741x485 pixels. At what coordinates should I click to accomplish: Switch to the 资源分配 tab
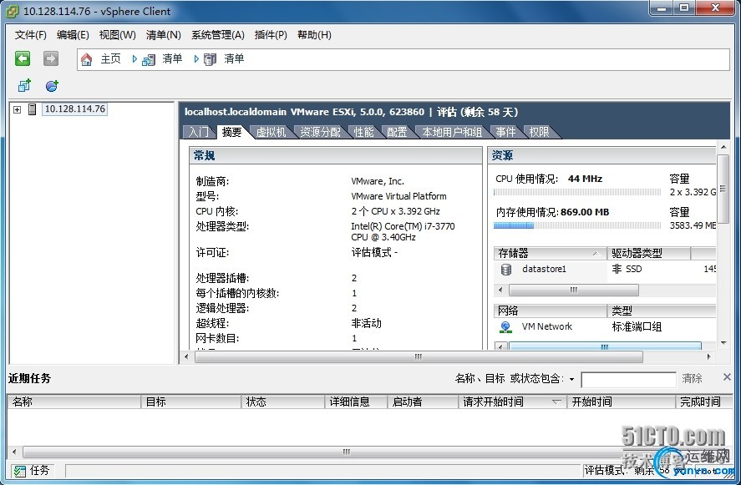coord(321,132)
